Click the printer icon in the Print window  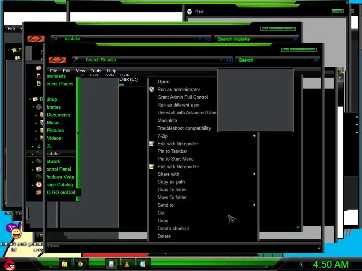189,12
